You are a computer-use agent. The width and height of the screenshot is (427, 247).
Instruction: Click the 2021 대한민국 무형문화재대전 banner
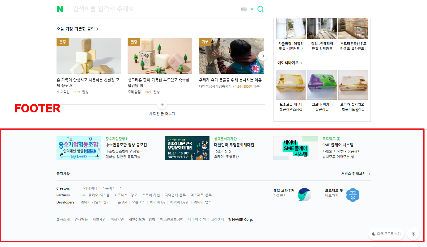(x=187, y=148)
